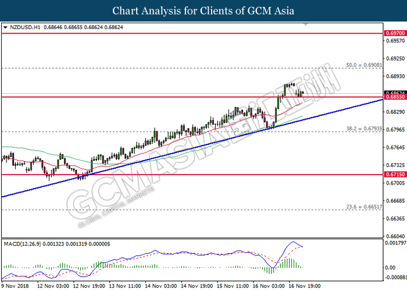The width and height of the screenshot is (407, 291).
Task: Click the peak of the MACD blue line
Action: coord(295,242)
